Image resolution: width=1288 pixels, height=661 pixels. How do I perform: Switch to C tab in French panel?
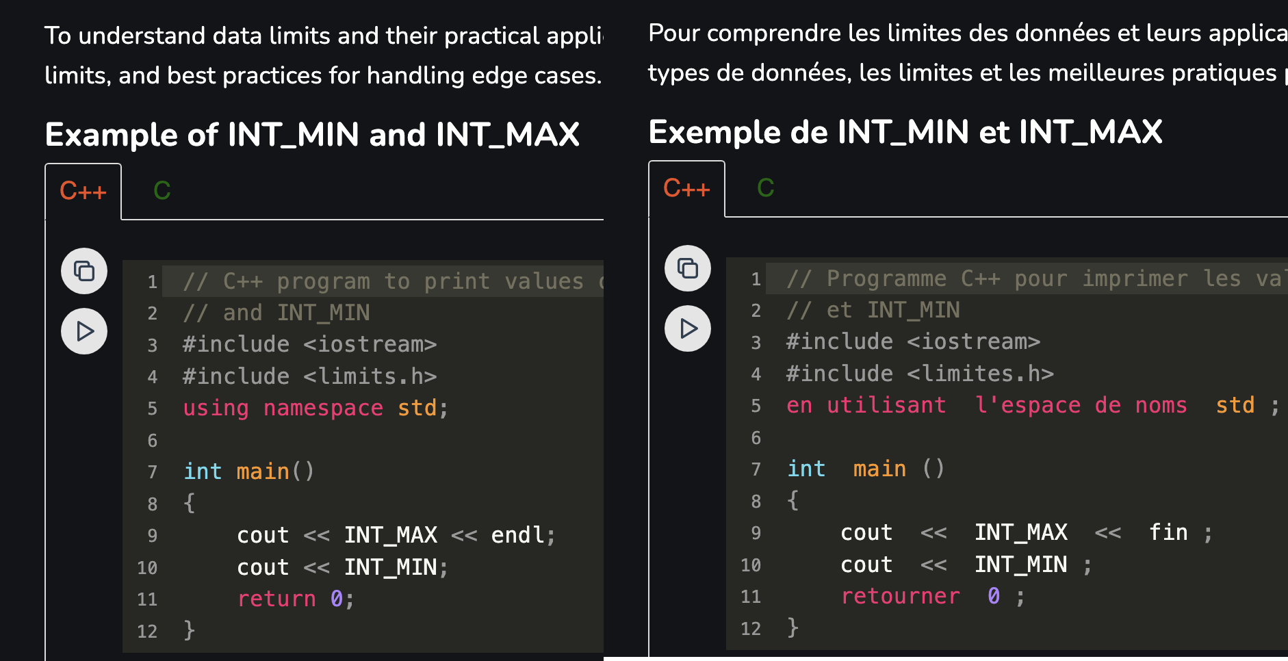tap(766, 188)
